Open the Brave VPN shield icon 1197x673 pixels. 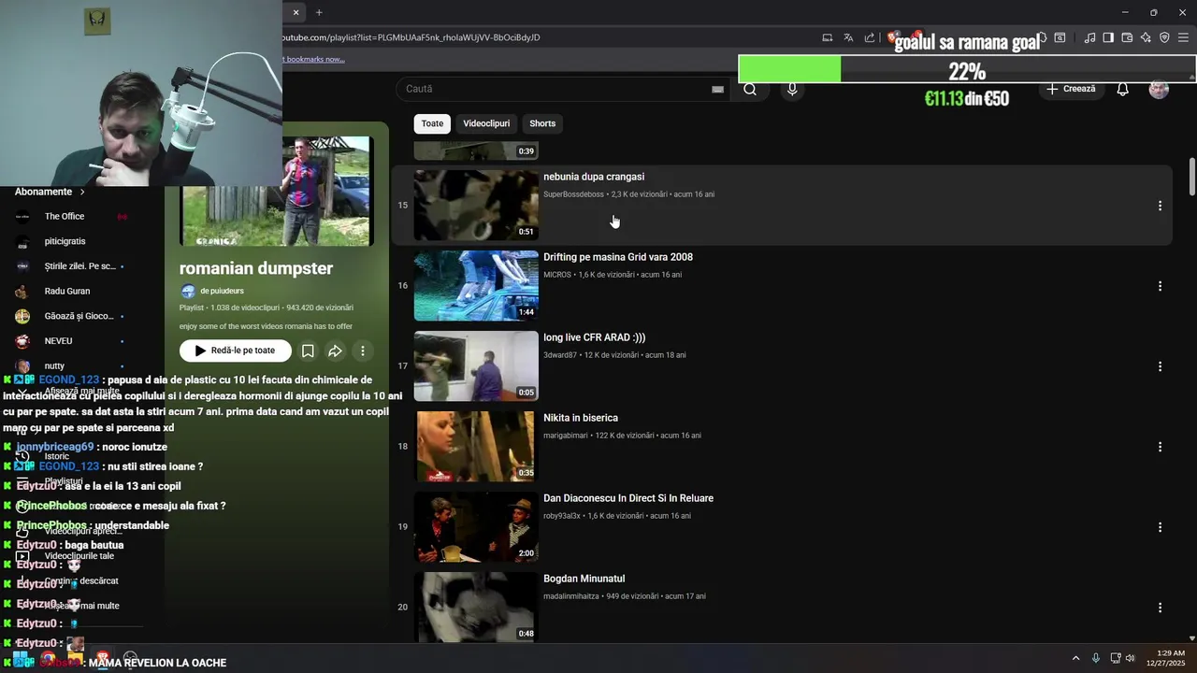[1164, 37]
